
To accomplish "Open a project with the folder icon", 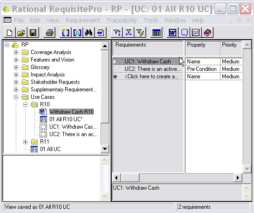I will click(x=21, y=33).
